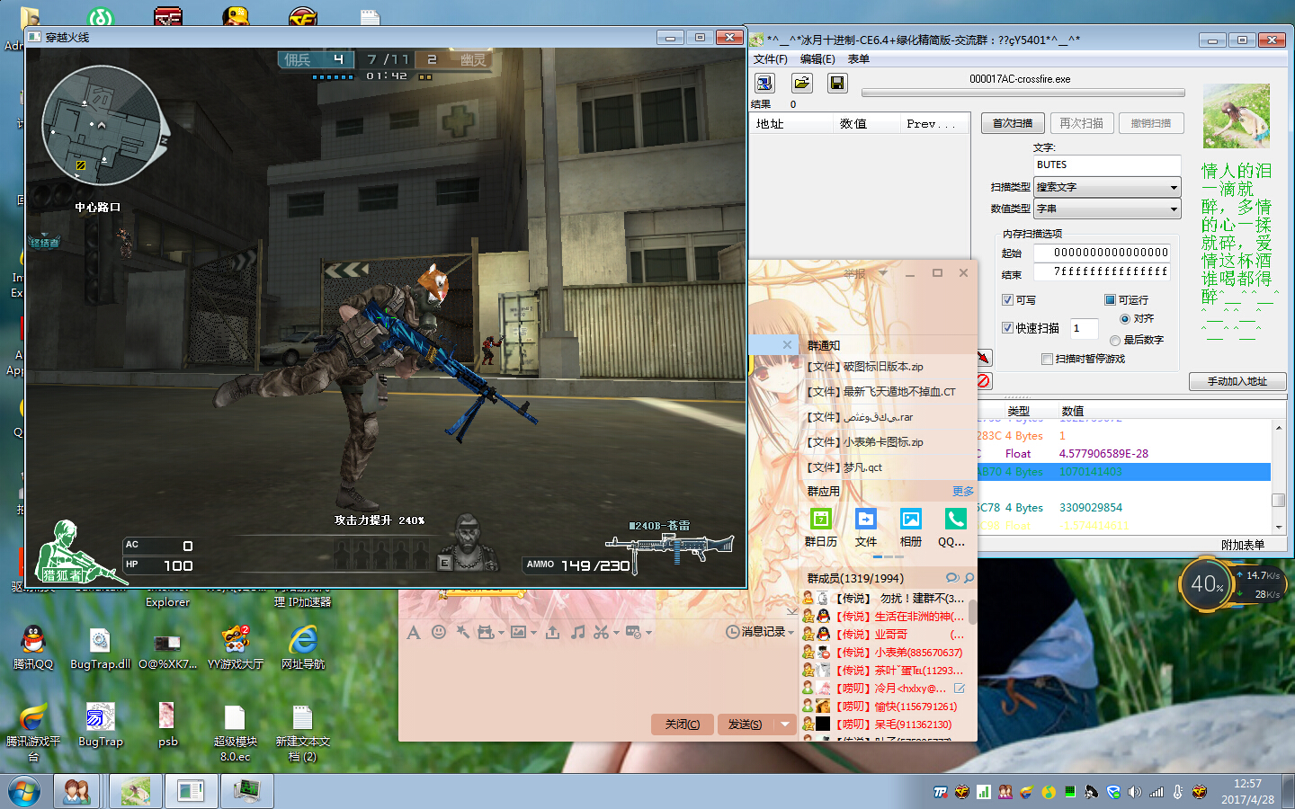Open the scissors screenshot options arrow
This screenshot has width=1295, height=809.
pos(616,633)
